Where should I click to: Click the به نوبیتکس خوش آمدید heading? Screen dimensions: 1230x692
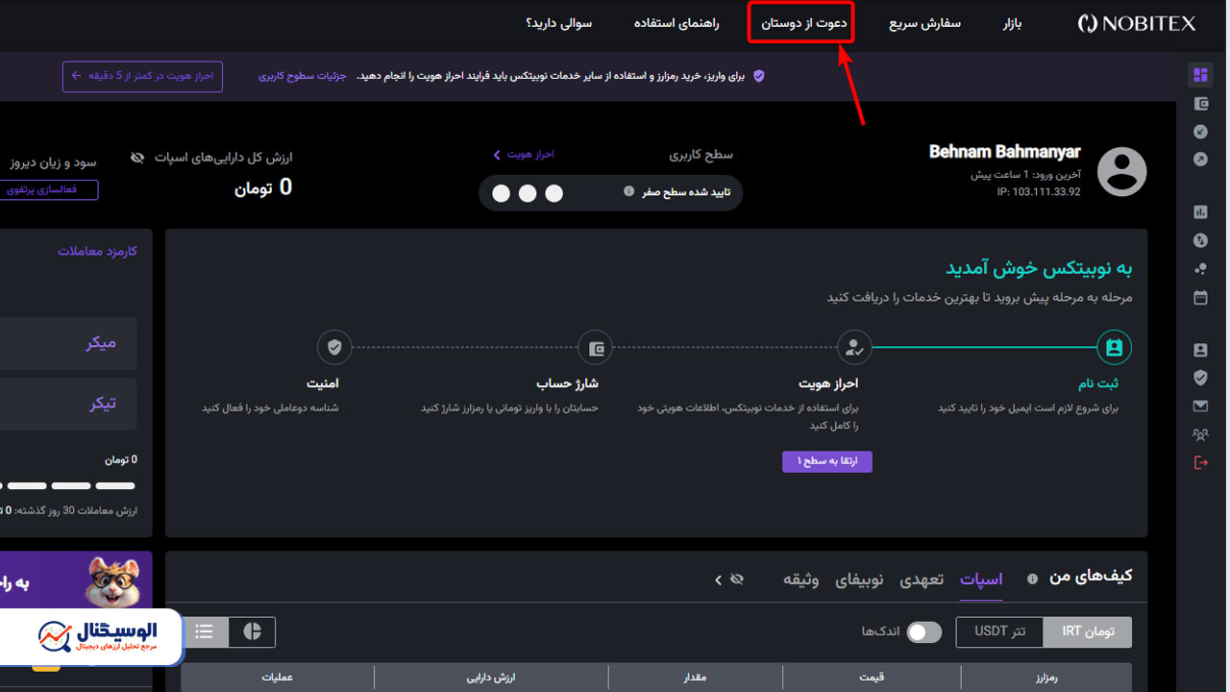click(1039, 268)
